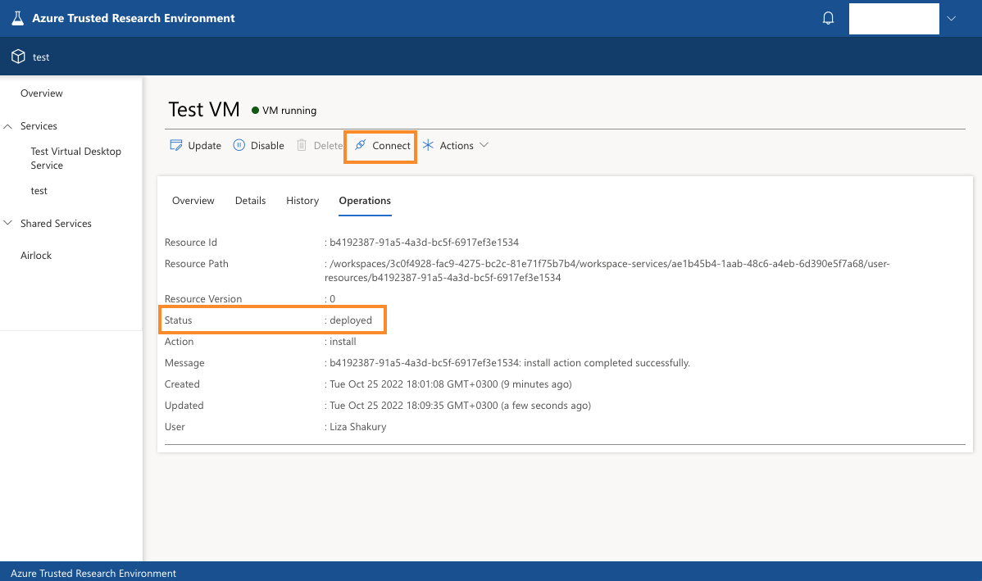This screenshot has height=581, width=982.
Task: Toggle the deployed Status highlight row
Action: (272, 320)
